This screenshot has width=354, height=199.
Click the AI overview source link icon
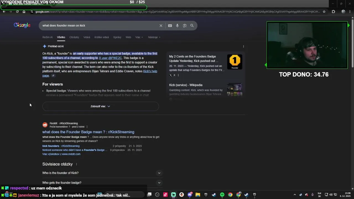coord(53,76)
